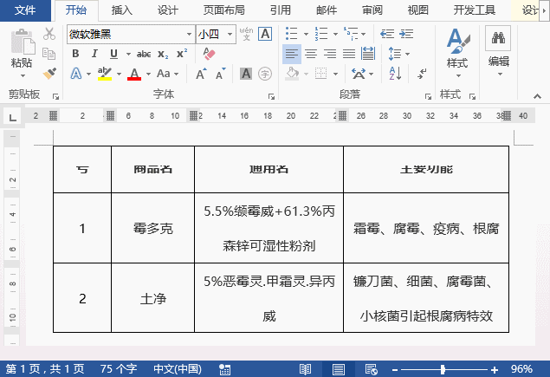The width and height of the screenshot is (550, 377).
Task: Toggle Character Shading icon
Action: pyautogui.click(x=246, y=74)
